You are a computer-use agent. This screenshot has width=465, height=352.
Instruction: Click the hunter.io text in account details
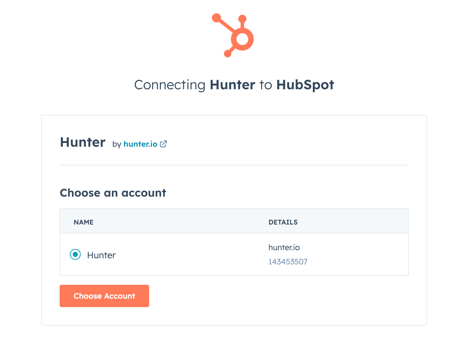[284, 247]
